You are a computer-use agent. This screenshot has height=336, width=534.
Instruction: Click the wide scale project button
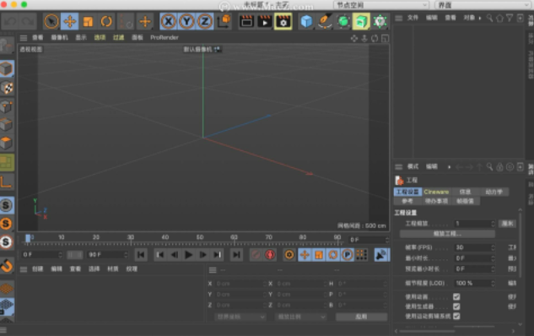pos(447,234)
